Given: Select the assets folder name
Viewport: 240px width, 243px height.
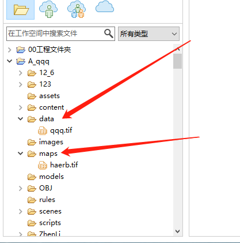Looking at the screenshot, I should [x=49, y=96].
